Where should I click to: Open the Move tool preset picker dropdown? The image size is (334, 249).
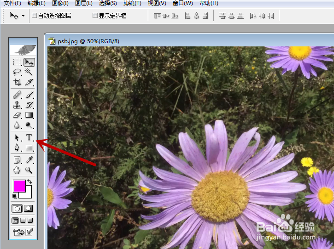point(23,16)
